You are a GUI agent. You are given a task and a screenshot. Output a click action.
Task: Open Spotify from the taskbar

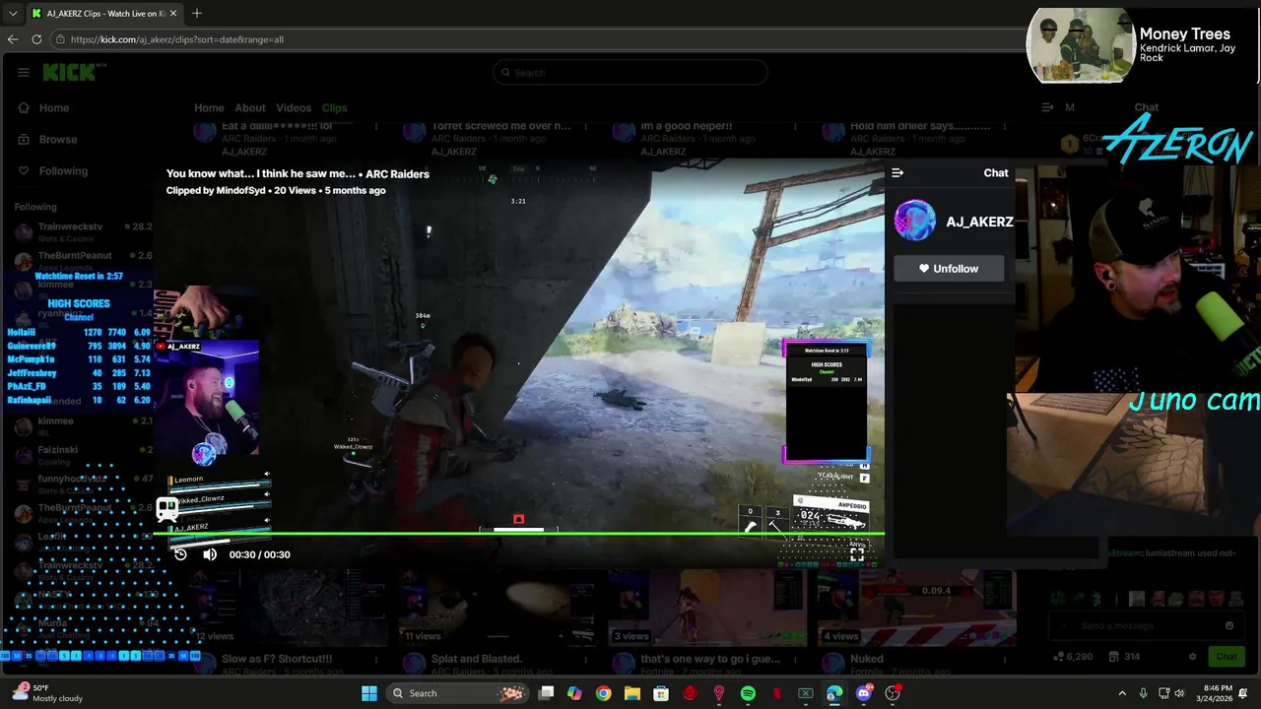pos(748,693)
